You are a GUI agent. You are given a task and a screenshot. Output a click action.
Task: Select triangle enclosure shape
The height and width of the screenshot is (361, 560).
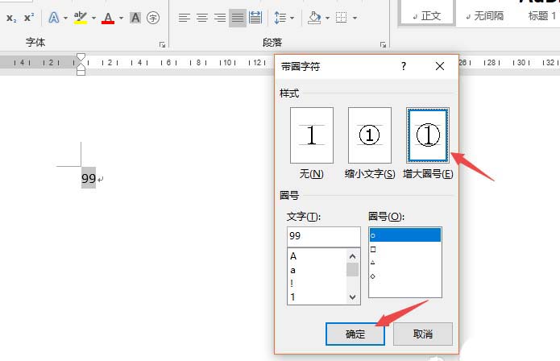pos(405,263)
